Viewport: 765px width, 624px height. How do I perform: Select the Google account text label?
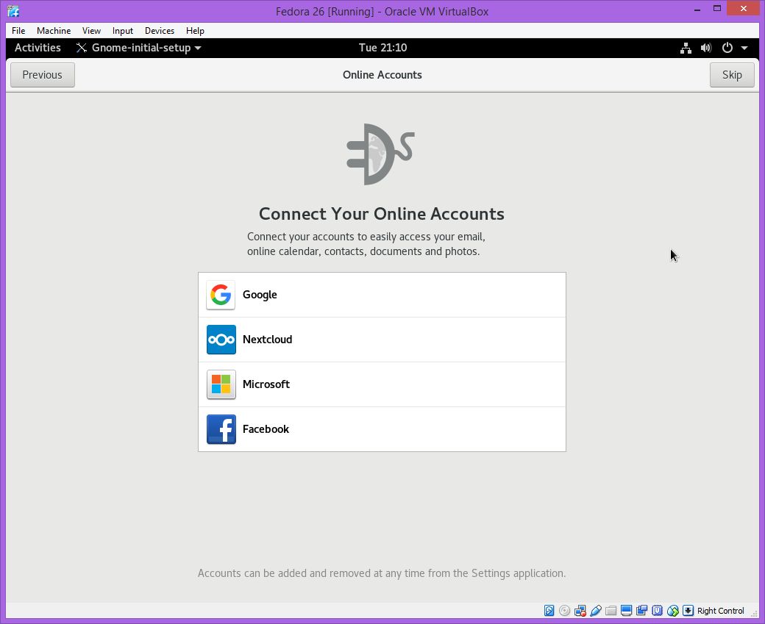tap(260, 295)
